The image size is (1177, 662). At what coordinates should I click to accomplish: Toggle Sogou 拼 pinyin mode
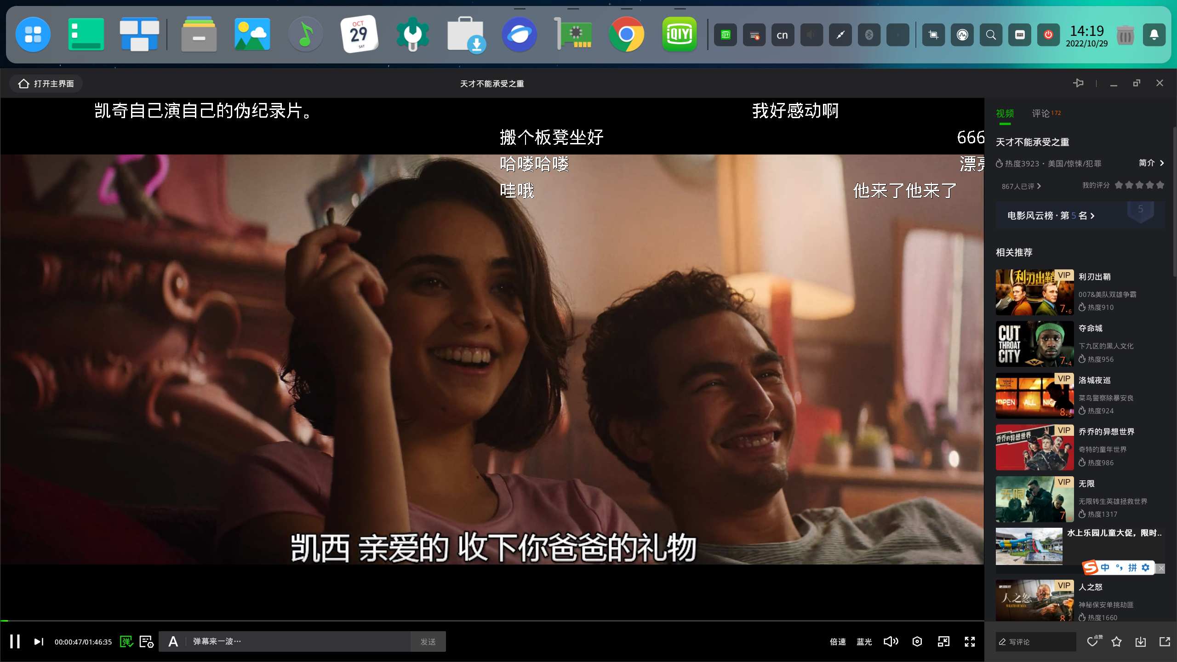point(1133,568)
